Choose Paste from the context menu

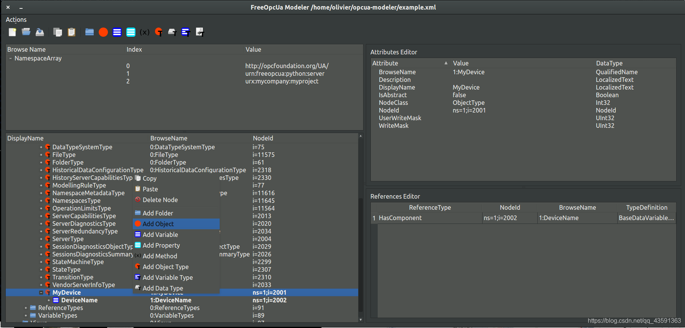click(176, 189)
